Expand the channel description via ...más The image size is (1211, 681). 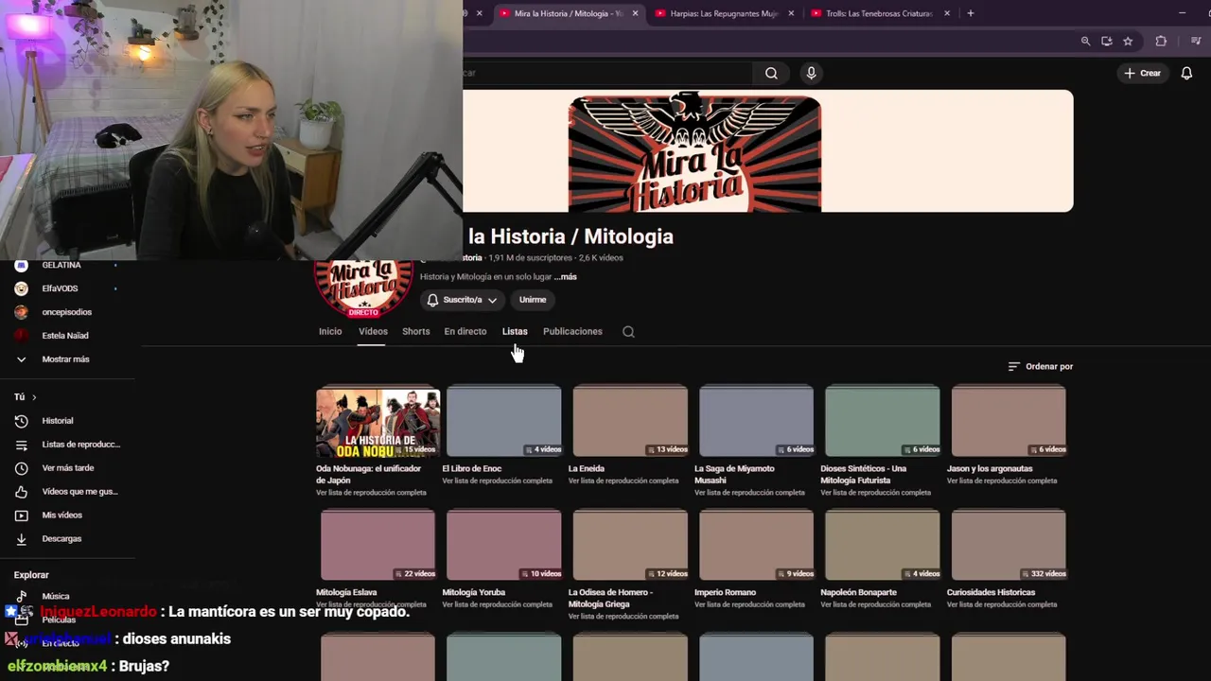pos(565,277)
